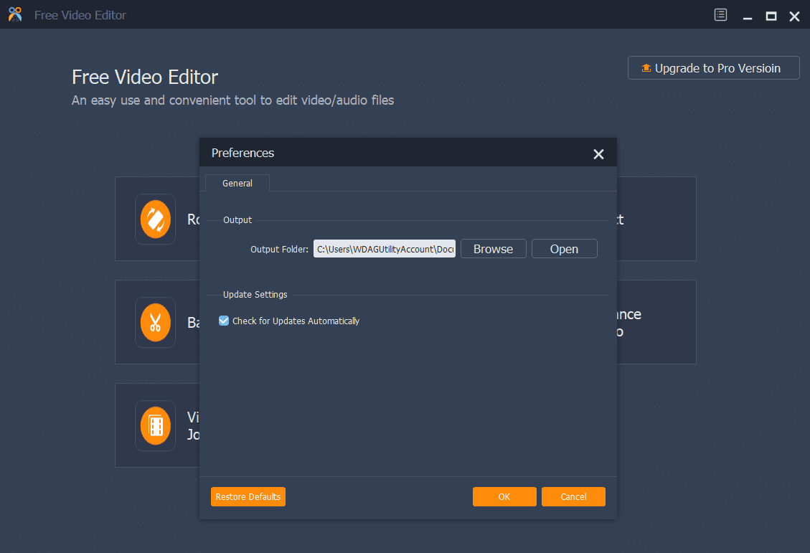Maximize the Free Video Editor window
This screenshot has width=810, height=553.
(771, 16)
